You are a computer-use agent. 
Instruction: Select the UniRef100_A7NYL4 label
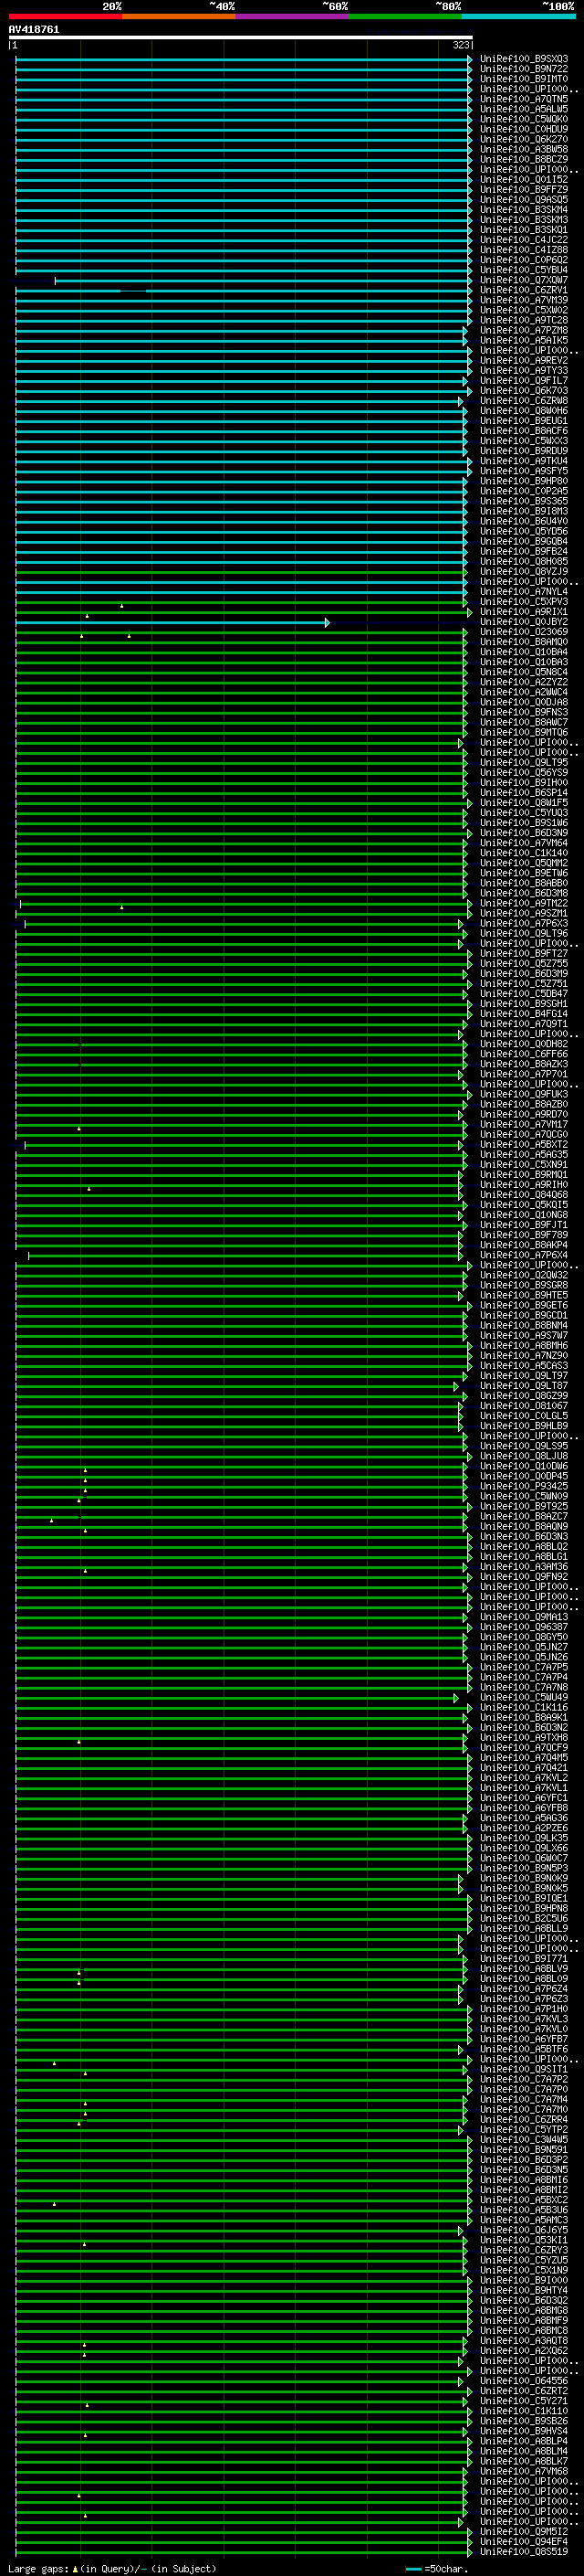tap(524, 592)
